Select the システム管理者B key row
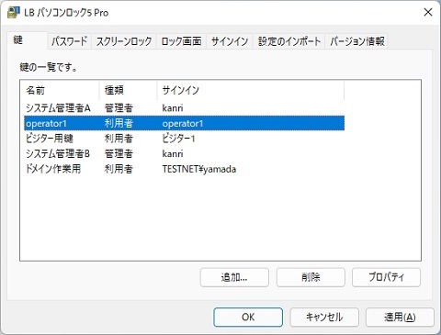Screen dimensions: 441x335 click(x=184, y=153)
